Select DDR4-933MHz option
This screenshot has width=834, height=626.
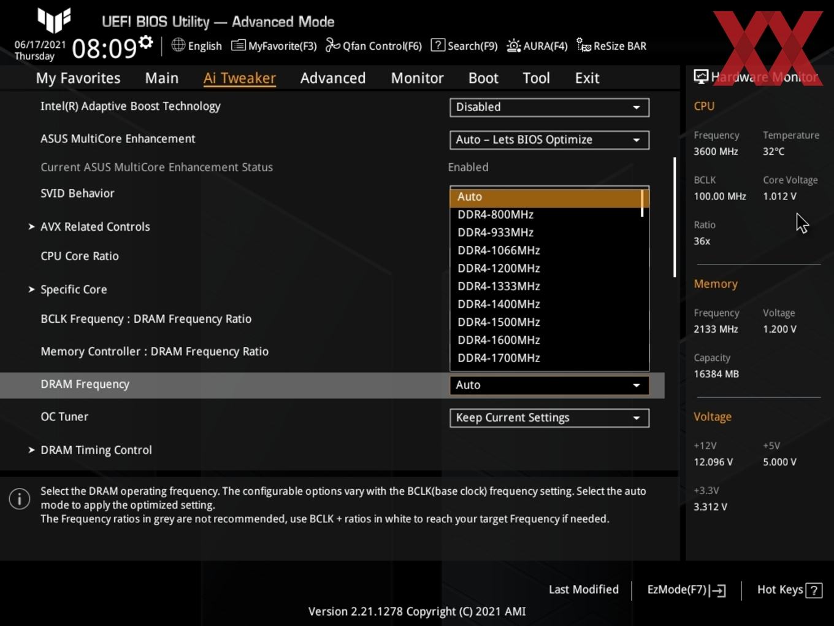click(x=546, y=233)
